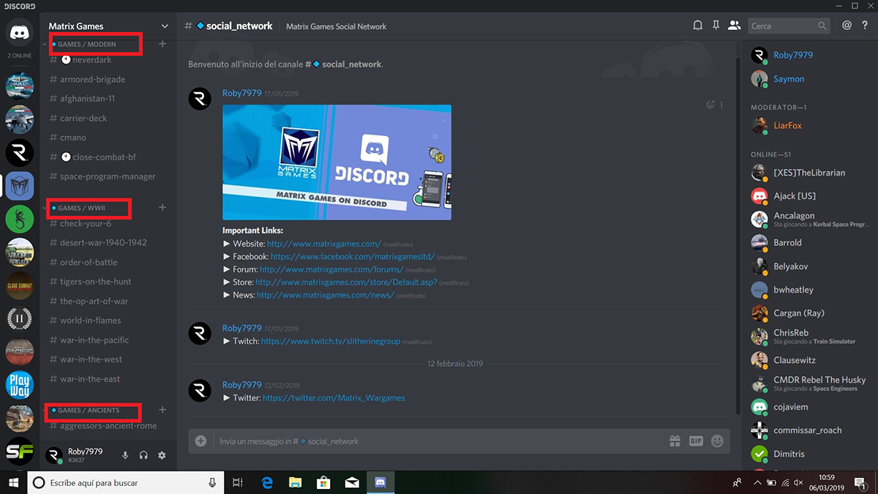Select the Matrix Games server icon
Viewport: 878px width, 494px height.
click(20, 187)
